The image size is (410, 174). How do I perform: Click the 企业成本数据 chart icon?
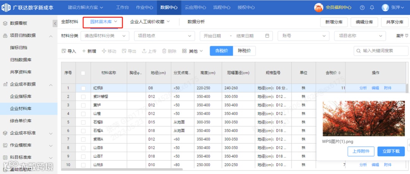pyautogui.click(x=5, y=84)
